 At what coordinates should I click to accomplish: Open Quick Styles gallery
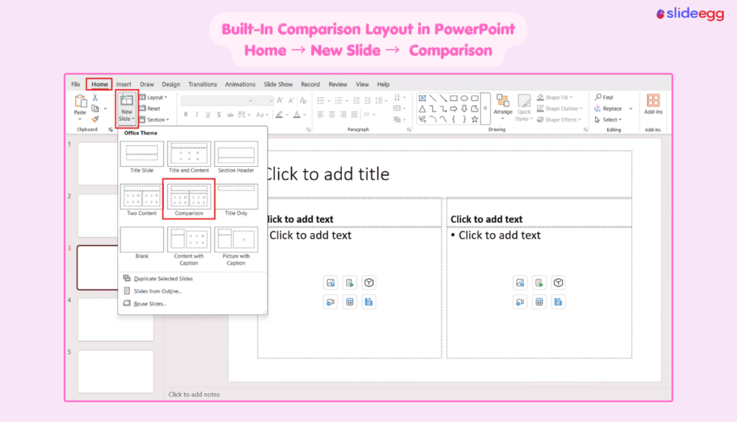coord(524,108)
